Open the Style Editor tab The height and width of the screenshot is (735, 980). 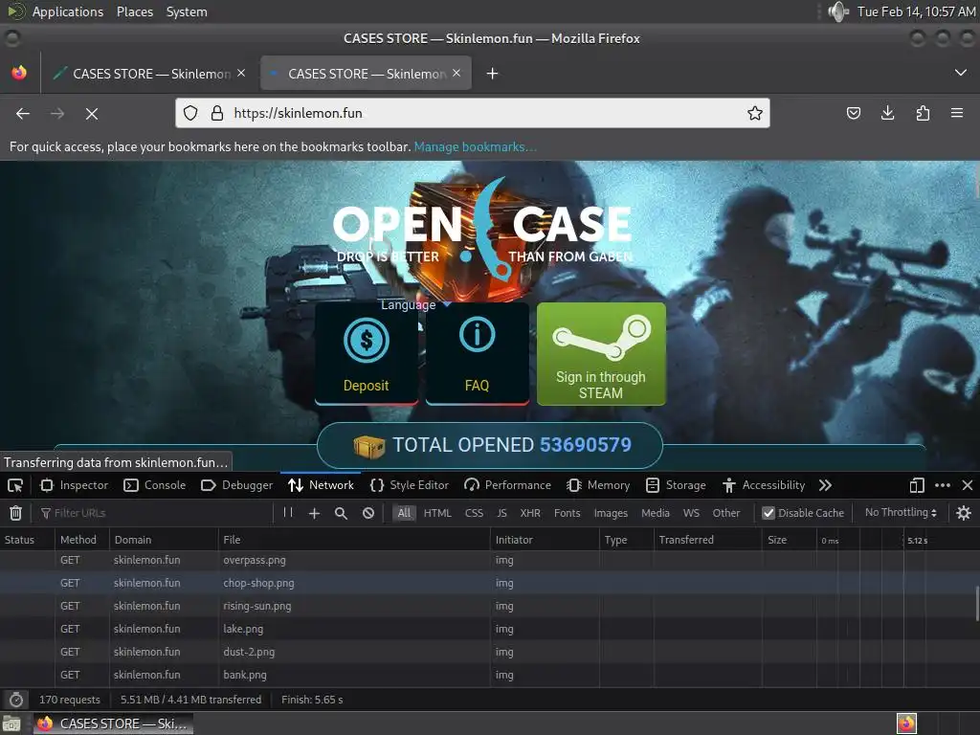(410, 485)
